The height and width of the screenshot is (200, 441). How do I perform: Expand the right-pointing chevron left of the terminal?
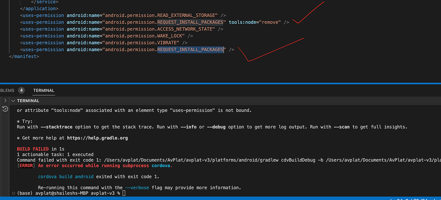5,101
